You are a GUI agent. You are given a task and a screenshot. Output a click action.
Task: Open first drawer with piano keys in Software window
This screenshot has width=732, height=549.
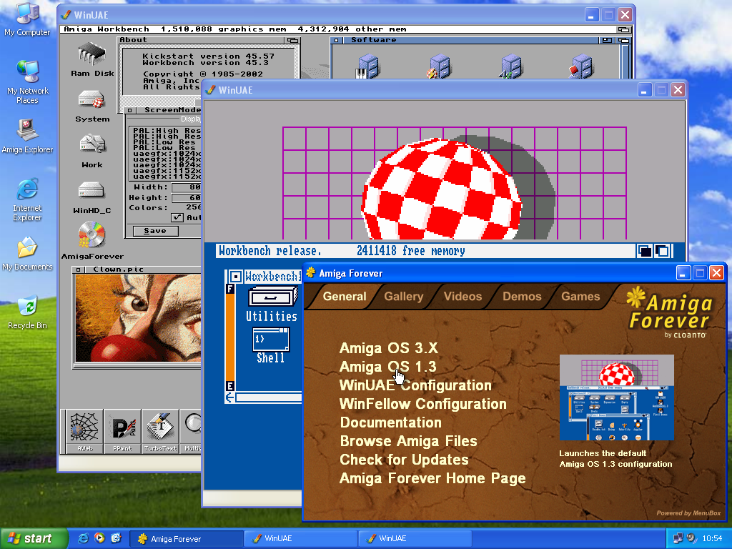coord(367,66)
